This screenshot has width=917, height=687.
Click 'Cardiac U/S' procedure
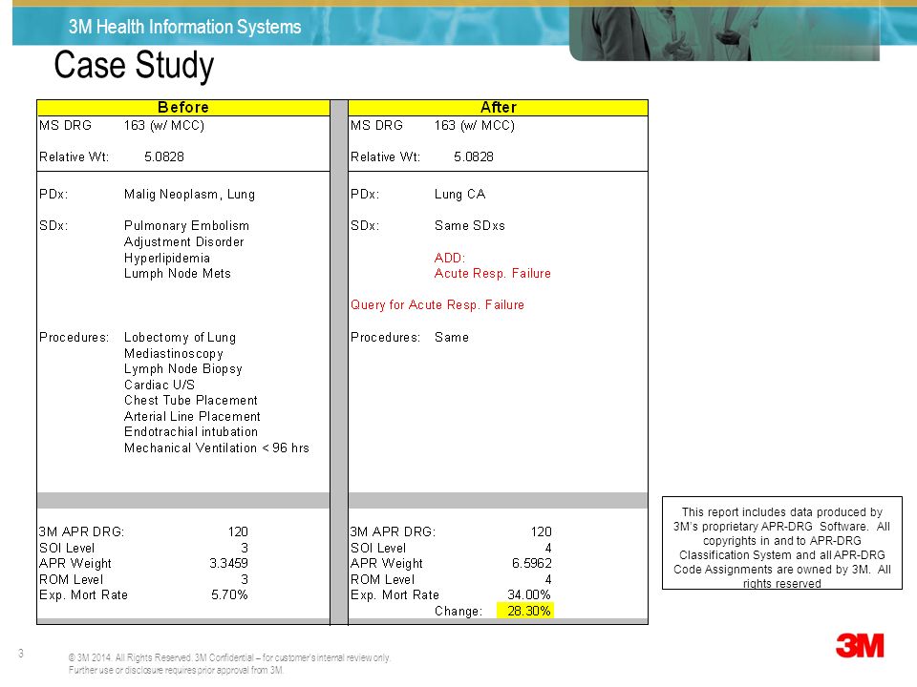click(x=160, y=385)
